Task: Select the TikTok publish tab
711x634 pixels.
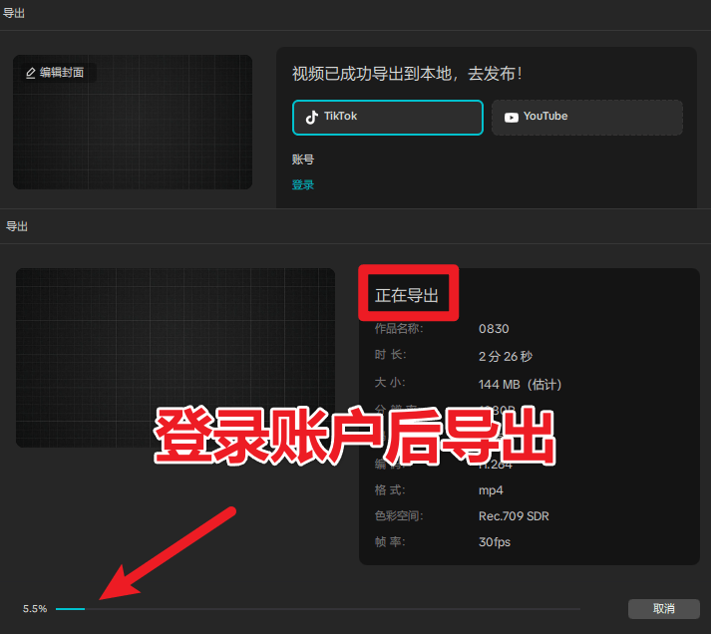Action: [387, 117]
